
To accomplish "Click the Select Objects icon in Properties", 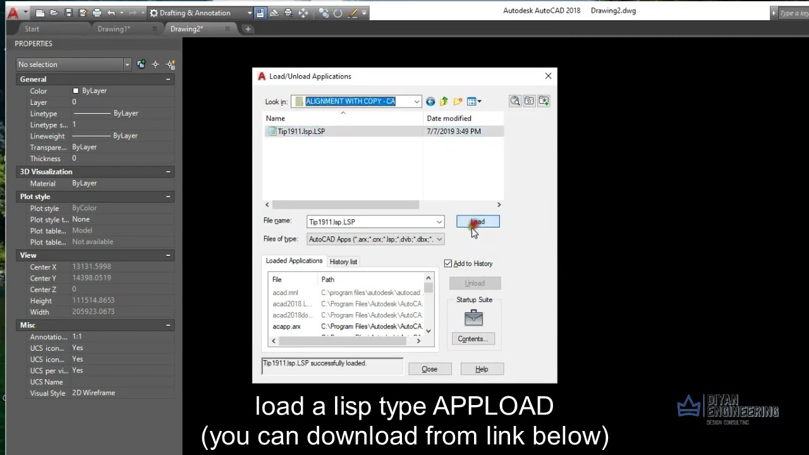I will point(155,64).
